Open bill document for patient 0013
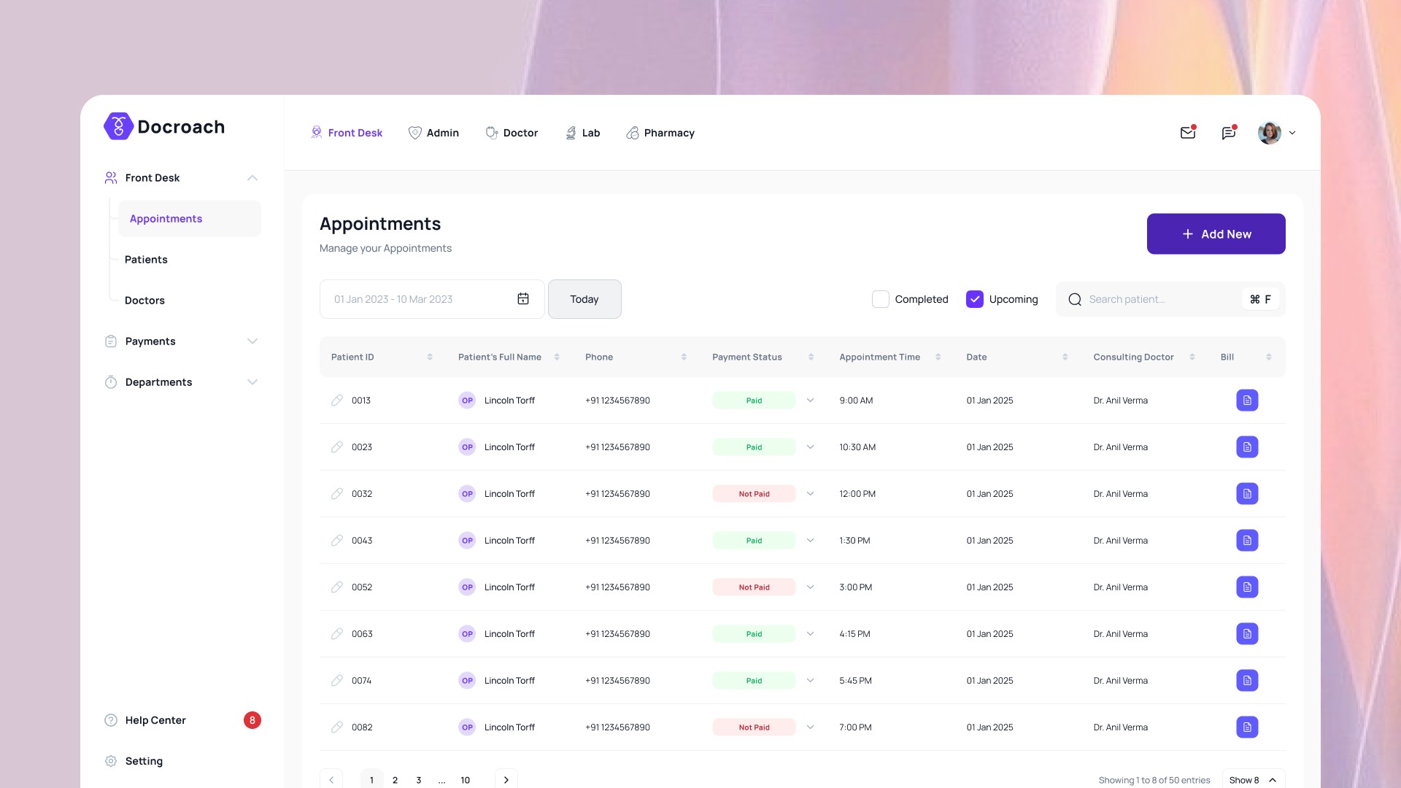This screenshot has height=788, width=1401. coord(1246,401)
